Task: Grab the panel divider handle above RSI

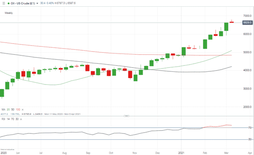Action: (127, 116)
